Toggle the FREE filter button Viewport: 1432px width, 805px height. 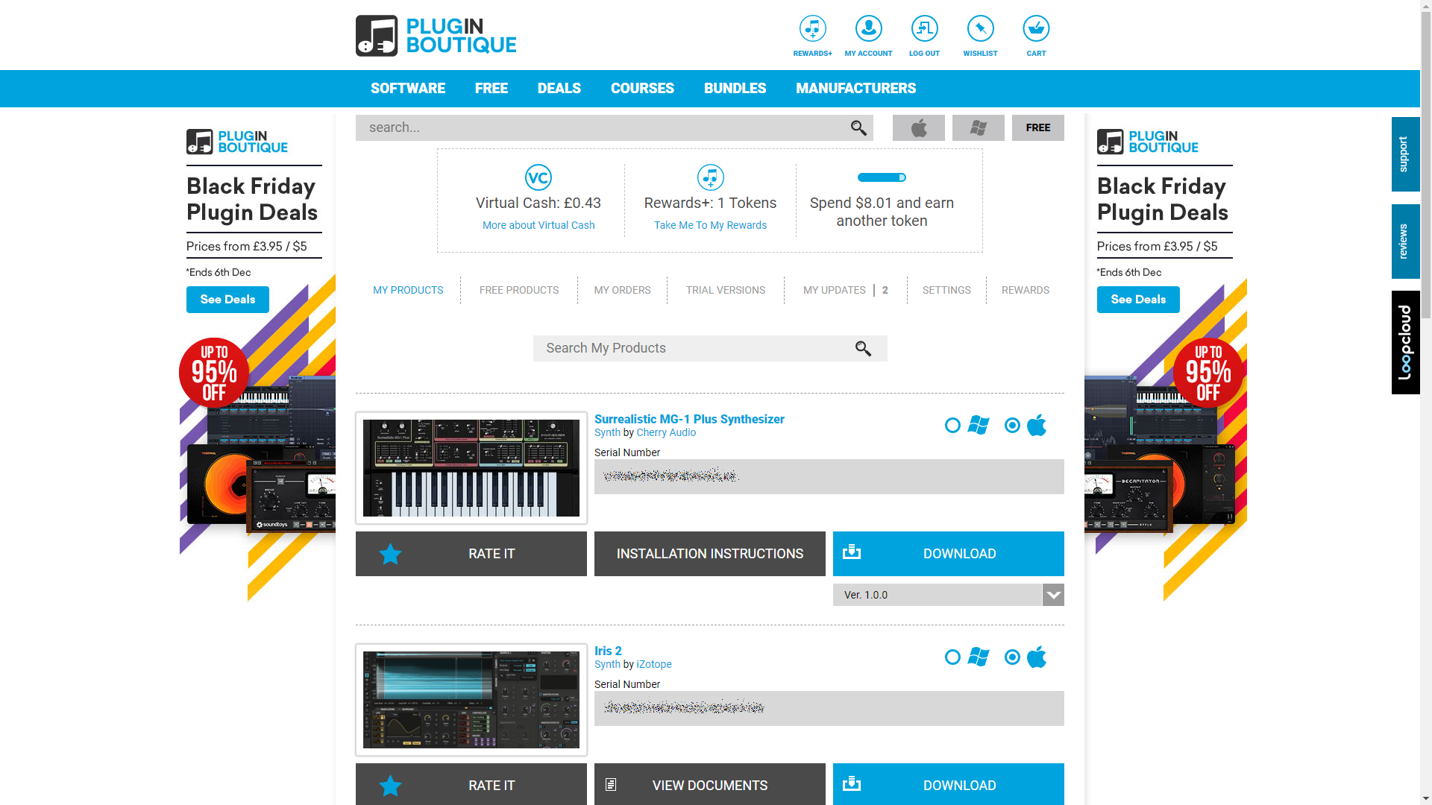[x=1038, y=128]
